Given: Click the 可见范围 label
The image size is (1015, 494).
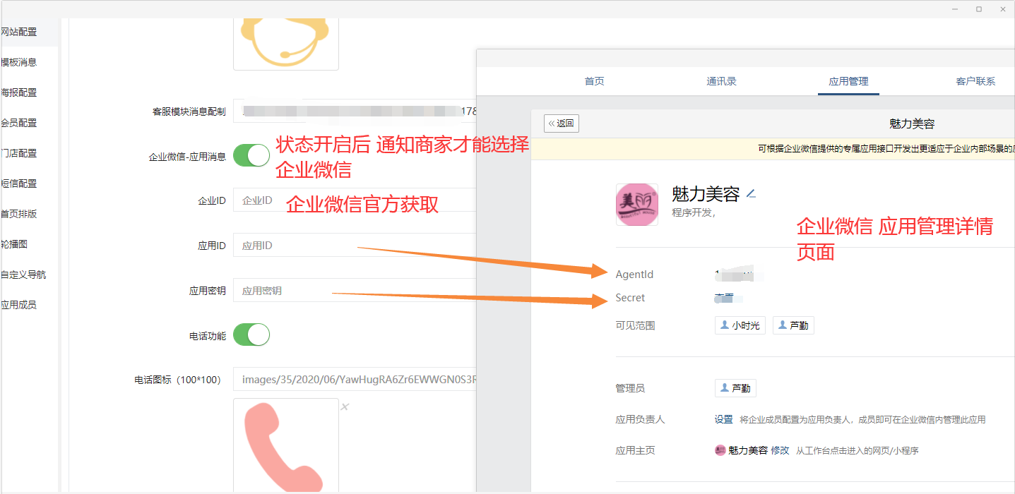Looking at the screenshot, I should (635, 325).
